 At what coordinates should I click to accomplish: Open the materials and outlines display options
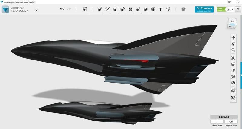point(233,64)
